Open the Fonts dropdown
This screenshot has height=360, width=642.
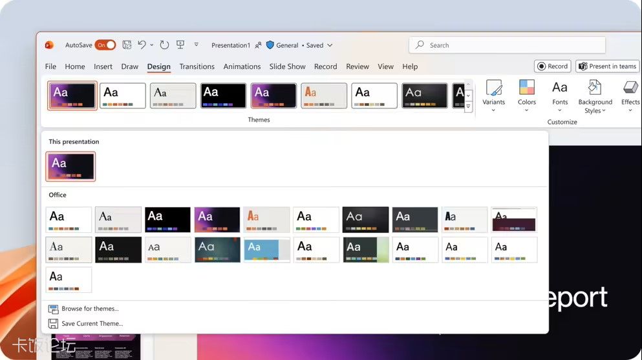click(560, 96)
